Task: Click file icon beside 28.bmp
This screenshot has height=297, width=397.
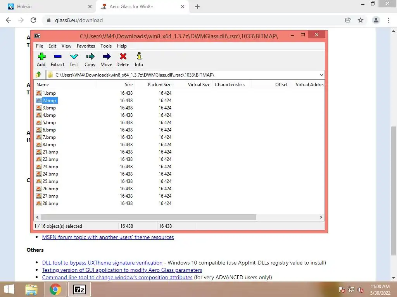Action: [x=39, y=203]
